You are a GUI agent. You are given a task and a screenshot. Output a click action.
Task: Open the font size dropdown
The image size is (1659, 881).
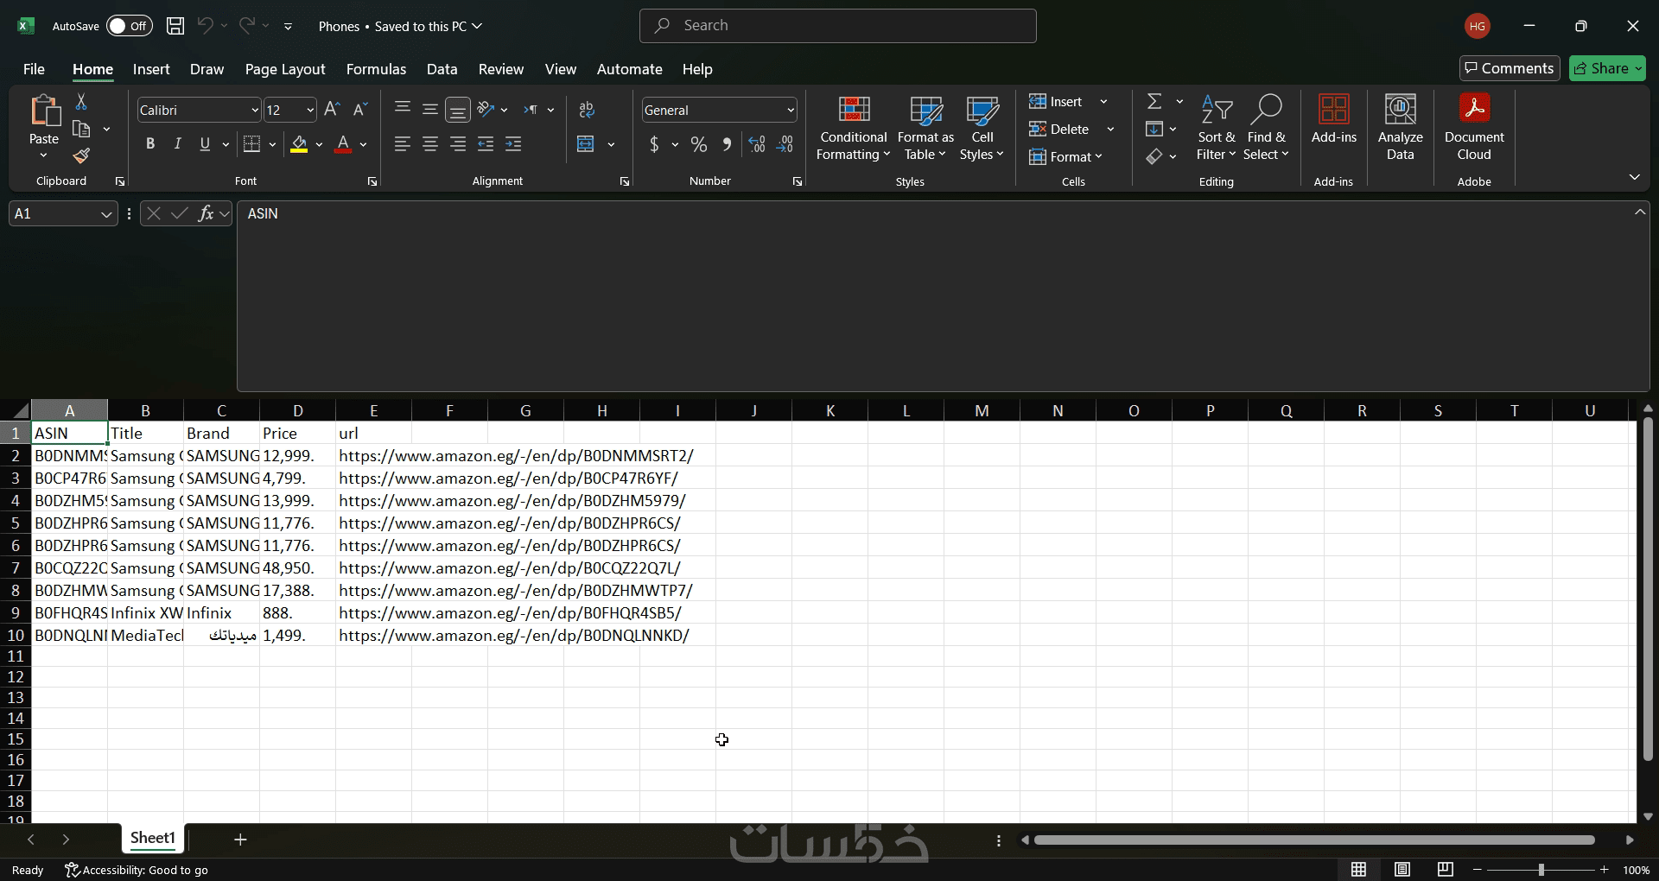click(310, 111)
